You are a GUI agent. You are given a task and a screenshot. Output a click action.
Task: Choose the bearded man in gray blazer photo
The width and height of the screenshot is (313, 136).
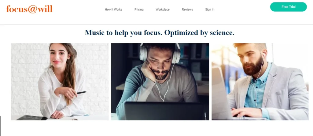coord(260,82)
